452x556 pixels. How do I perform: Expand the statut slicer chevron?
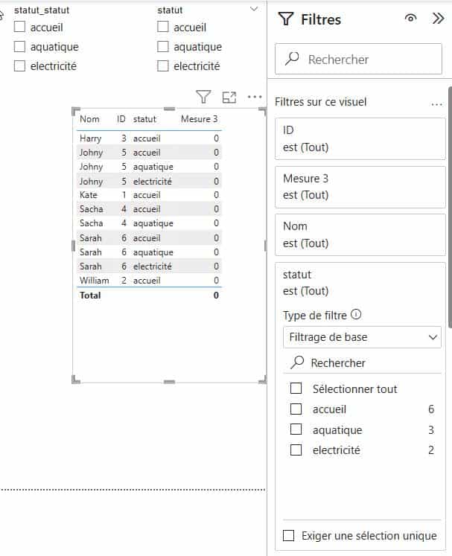[x=255, y=9]
